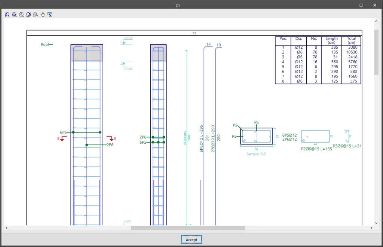Click the zoom x2 magnifier icon
This screenshot has height=247, width=383.
coord(21,15)
